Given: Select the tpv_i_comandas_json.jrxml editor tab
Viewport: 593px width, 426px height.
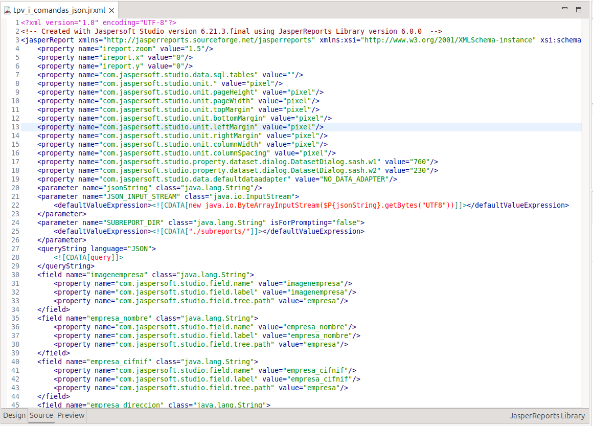Looking at the screenshot, I should coord(59,10).
